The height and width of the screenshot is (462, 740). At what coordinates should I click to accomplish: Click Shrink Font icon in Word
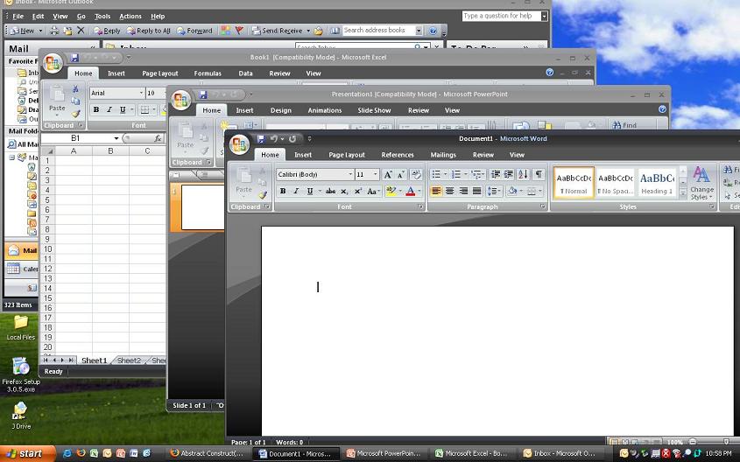coord(401,174)
